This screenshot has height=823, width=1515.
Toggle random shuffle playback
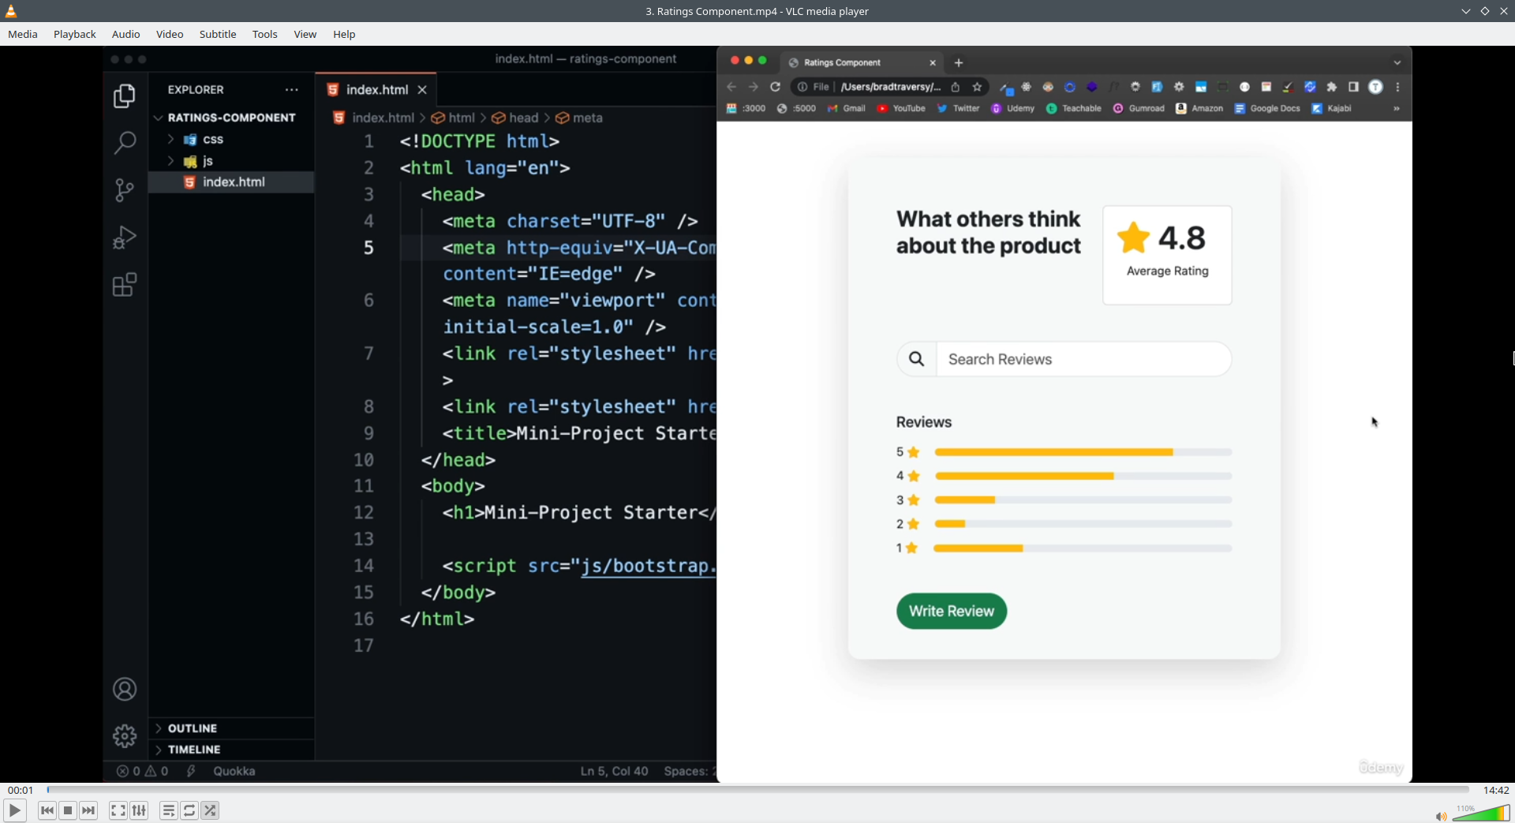coord(210,810)
